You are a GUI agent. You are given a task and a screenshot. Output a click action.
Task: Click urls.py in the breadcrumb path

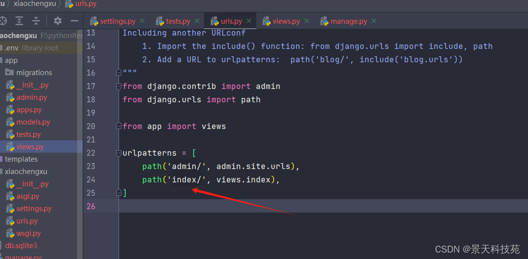pyautogui.click(x=85, y=4)
